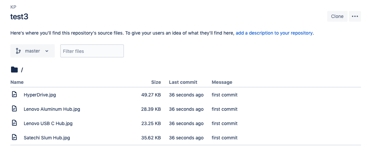Click the file icon beside HyperDrive.jpg
Viewport: 370px width, 157px height.
point(14,95)
